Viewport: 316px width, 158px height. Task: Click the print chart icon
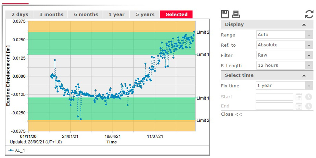click(236, 14)
